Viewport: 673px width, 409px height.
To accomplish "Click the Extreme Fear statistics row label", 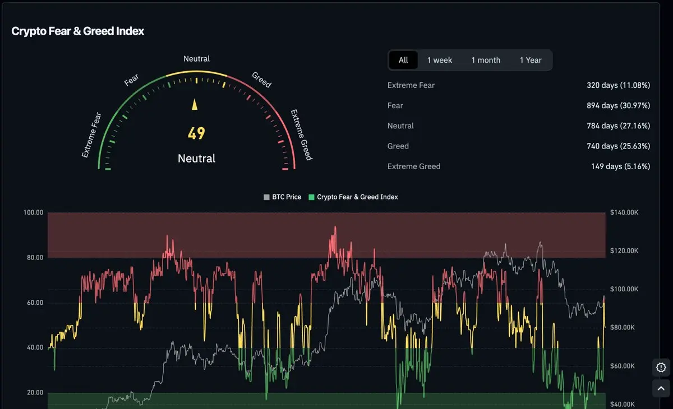I will tap(411, 85).
